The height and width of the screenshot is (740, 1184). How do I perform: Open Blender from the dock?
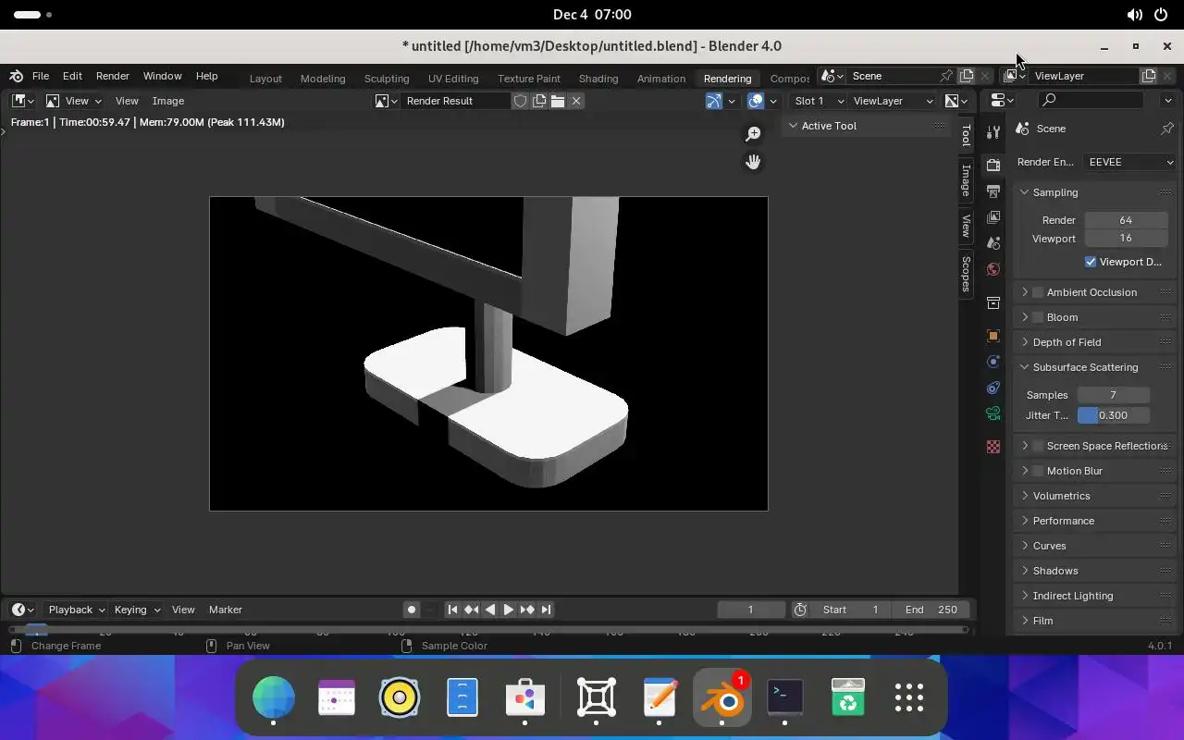(x=721, y=698)
